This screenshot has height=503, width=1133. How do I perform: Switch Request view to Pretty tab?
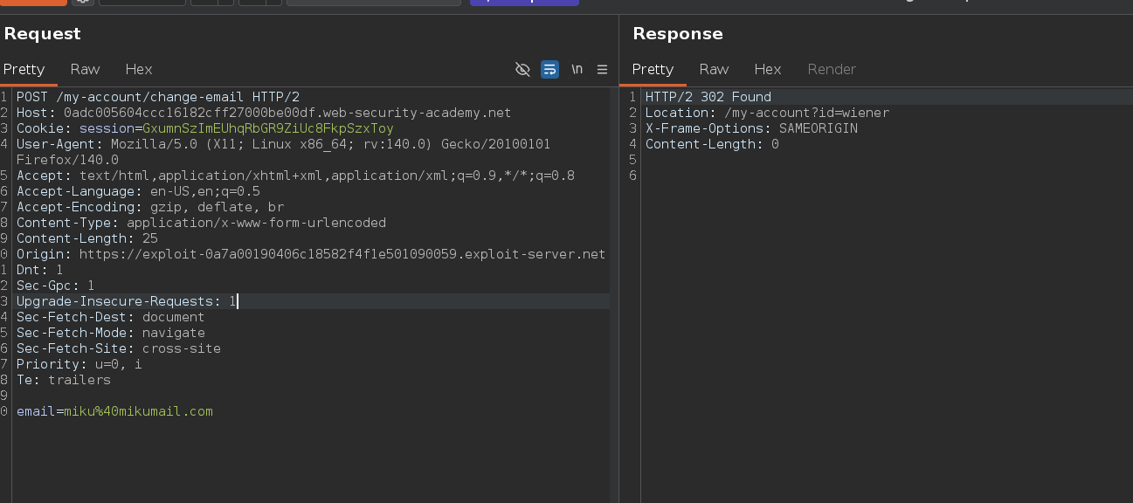[x=24, y=69]
